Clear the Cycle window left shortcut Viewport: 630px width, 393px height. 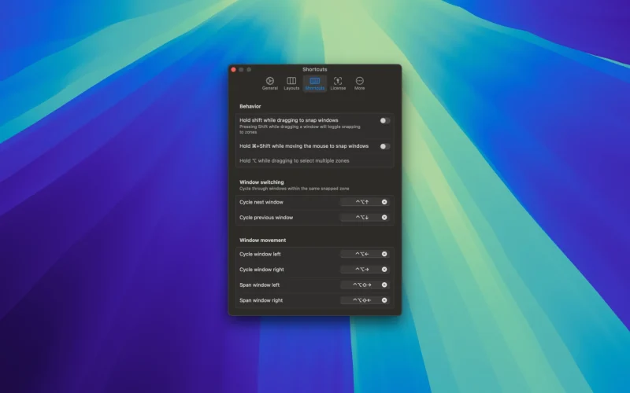click(384, 254)
